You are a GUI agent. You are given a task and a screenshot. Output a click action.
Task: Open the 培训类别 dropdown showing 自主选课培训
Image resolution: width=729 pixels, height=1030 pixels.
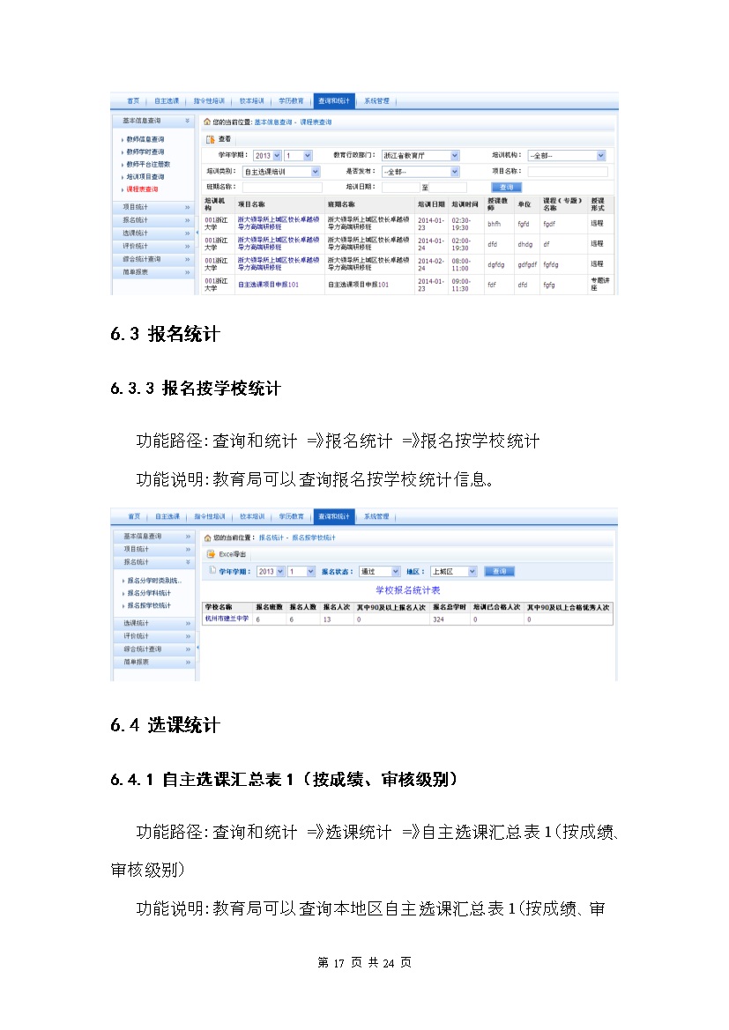(x=316, y=172)
